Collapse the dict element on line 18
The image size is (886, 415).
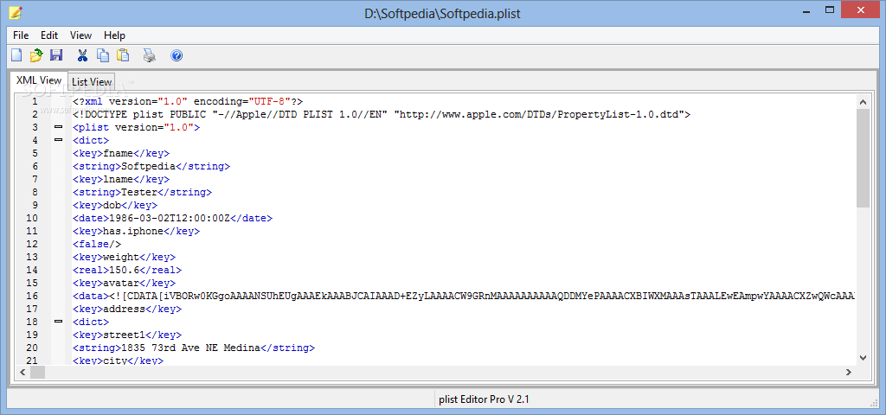click(58, 322)
